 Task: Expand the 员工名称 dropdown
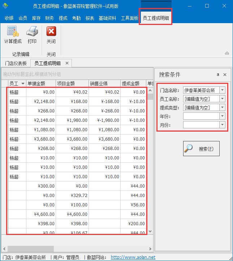pyautogui.click(x=222, y=99)
